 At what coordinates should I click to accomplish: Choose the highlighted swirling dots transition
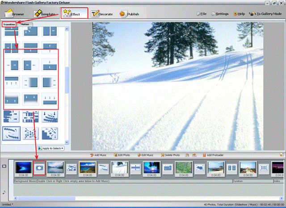click(11, 133)
